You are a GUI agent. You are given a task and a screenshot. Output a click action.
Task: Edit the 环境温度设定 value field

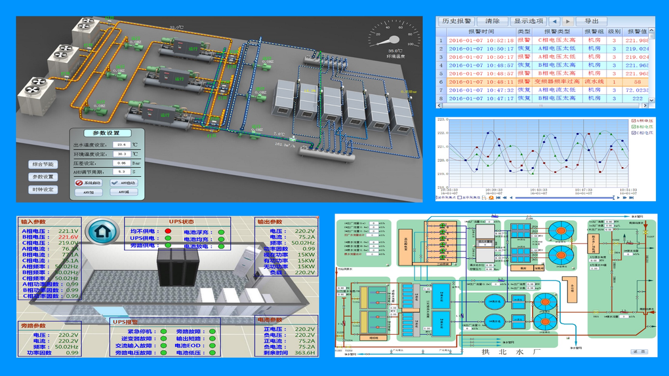tap(121, 154)
